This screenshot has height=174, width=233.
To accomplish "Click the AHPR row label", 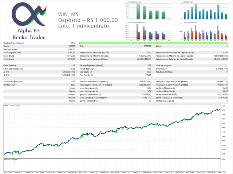I will point(6,72).
